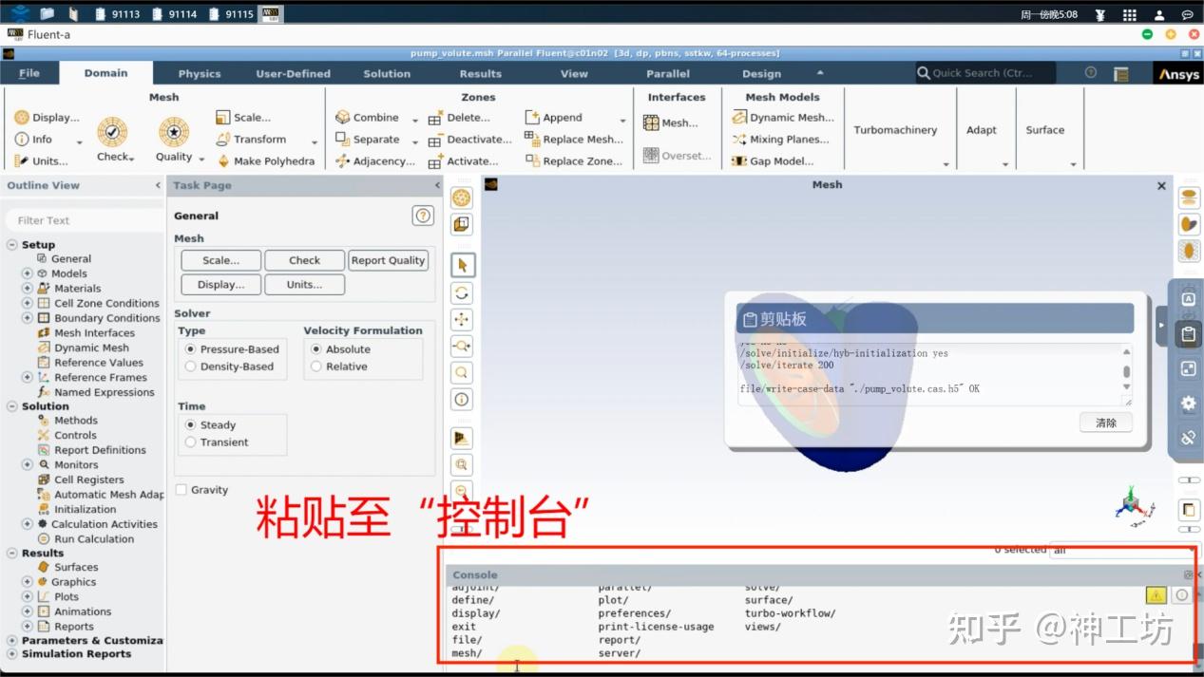Open gear settings in side dock
Screen dimensions: 1204x677
[x=1188, y=403]
